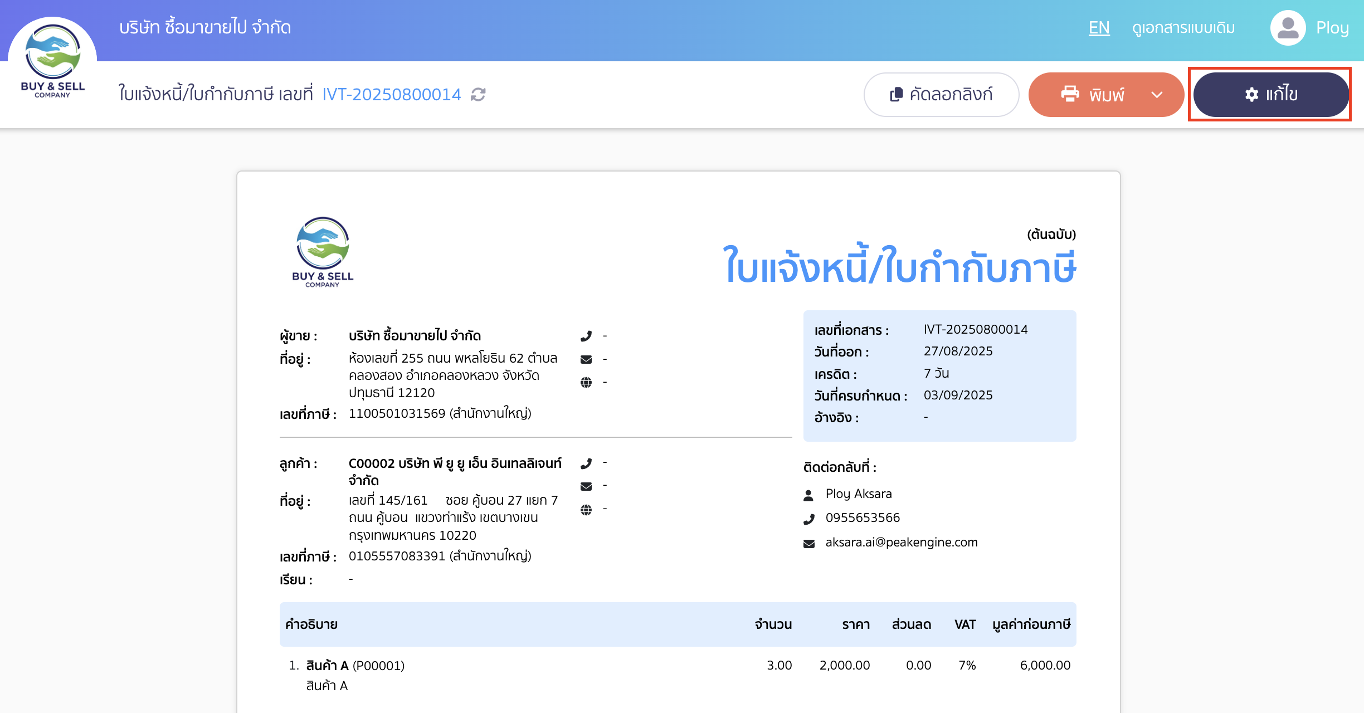The image size is (1364, 713).
Task: Click item name สินค้า A (P00001)
Action: point(355,666)
